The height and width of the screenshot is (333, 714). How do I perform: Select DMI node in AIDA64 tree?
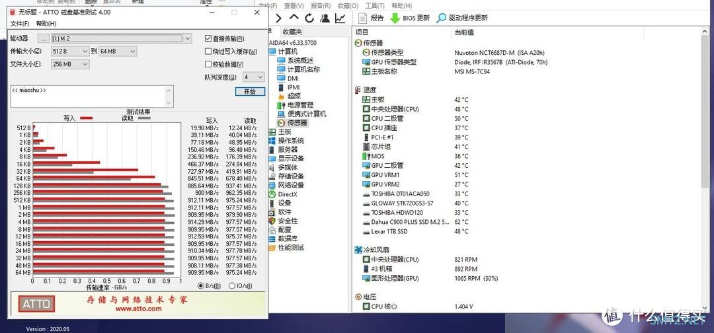[x=288, y=78]
